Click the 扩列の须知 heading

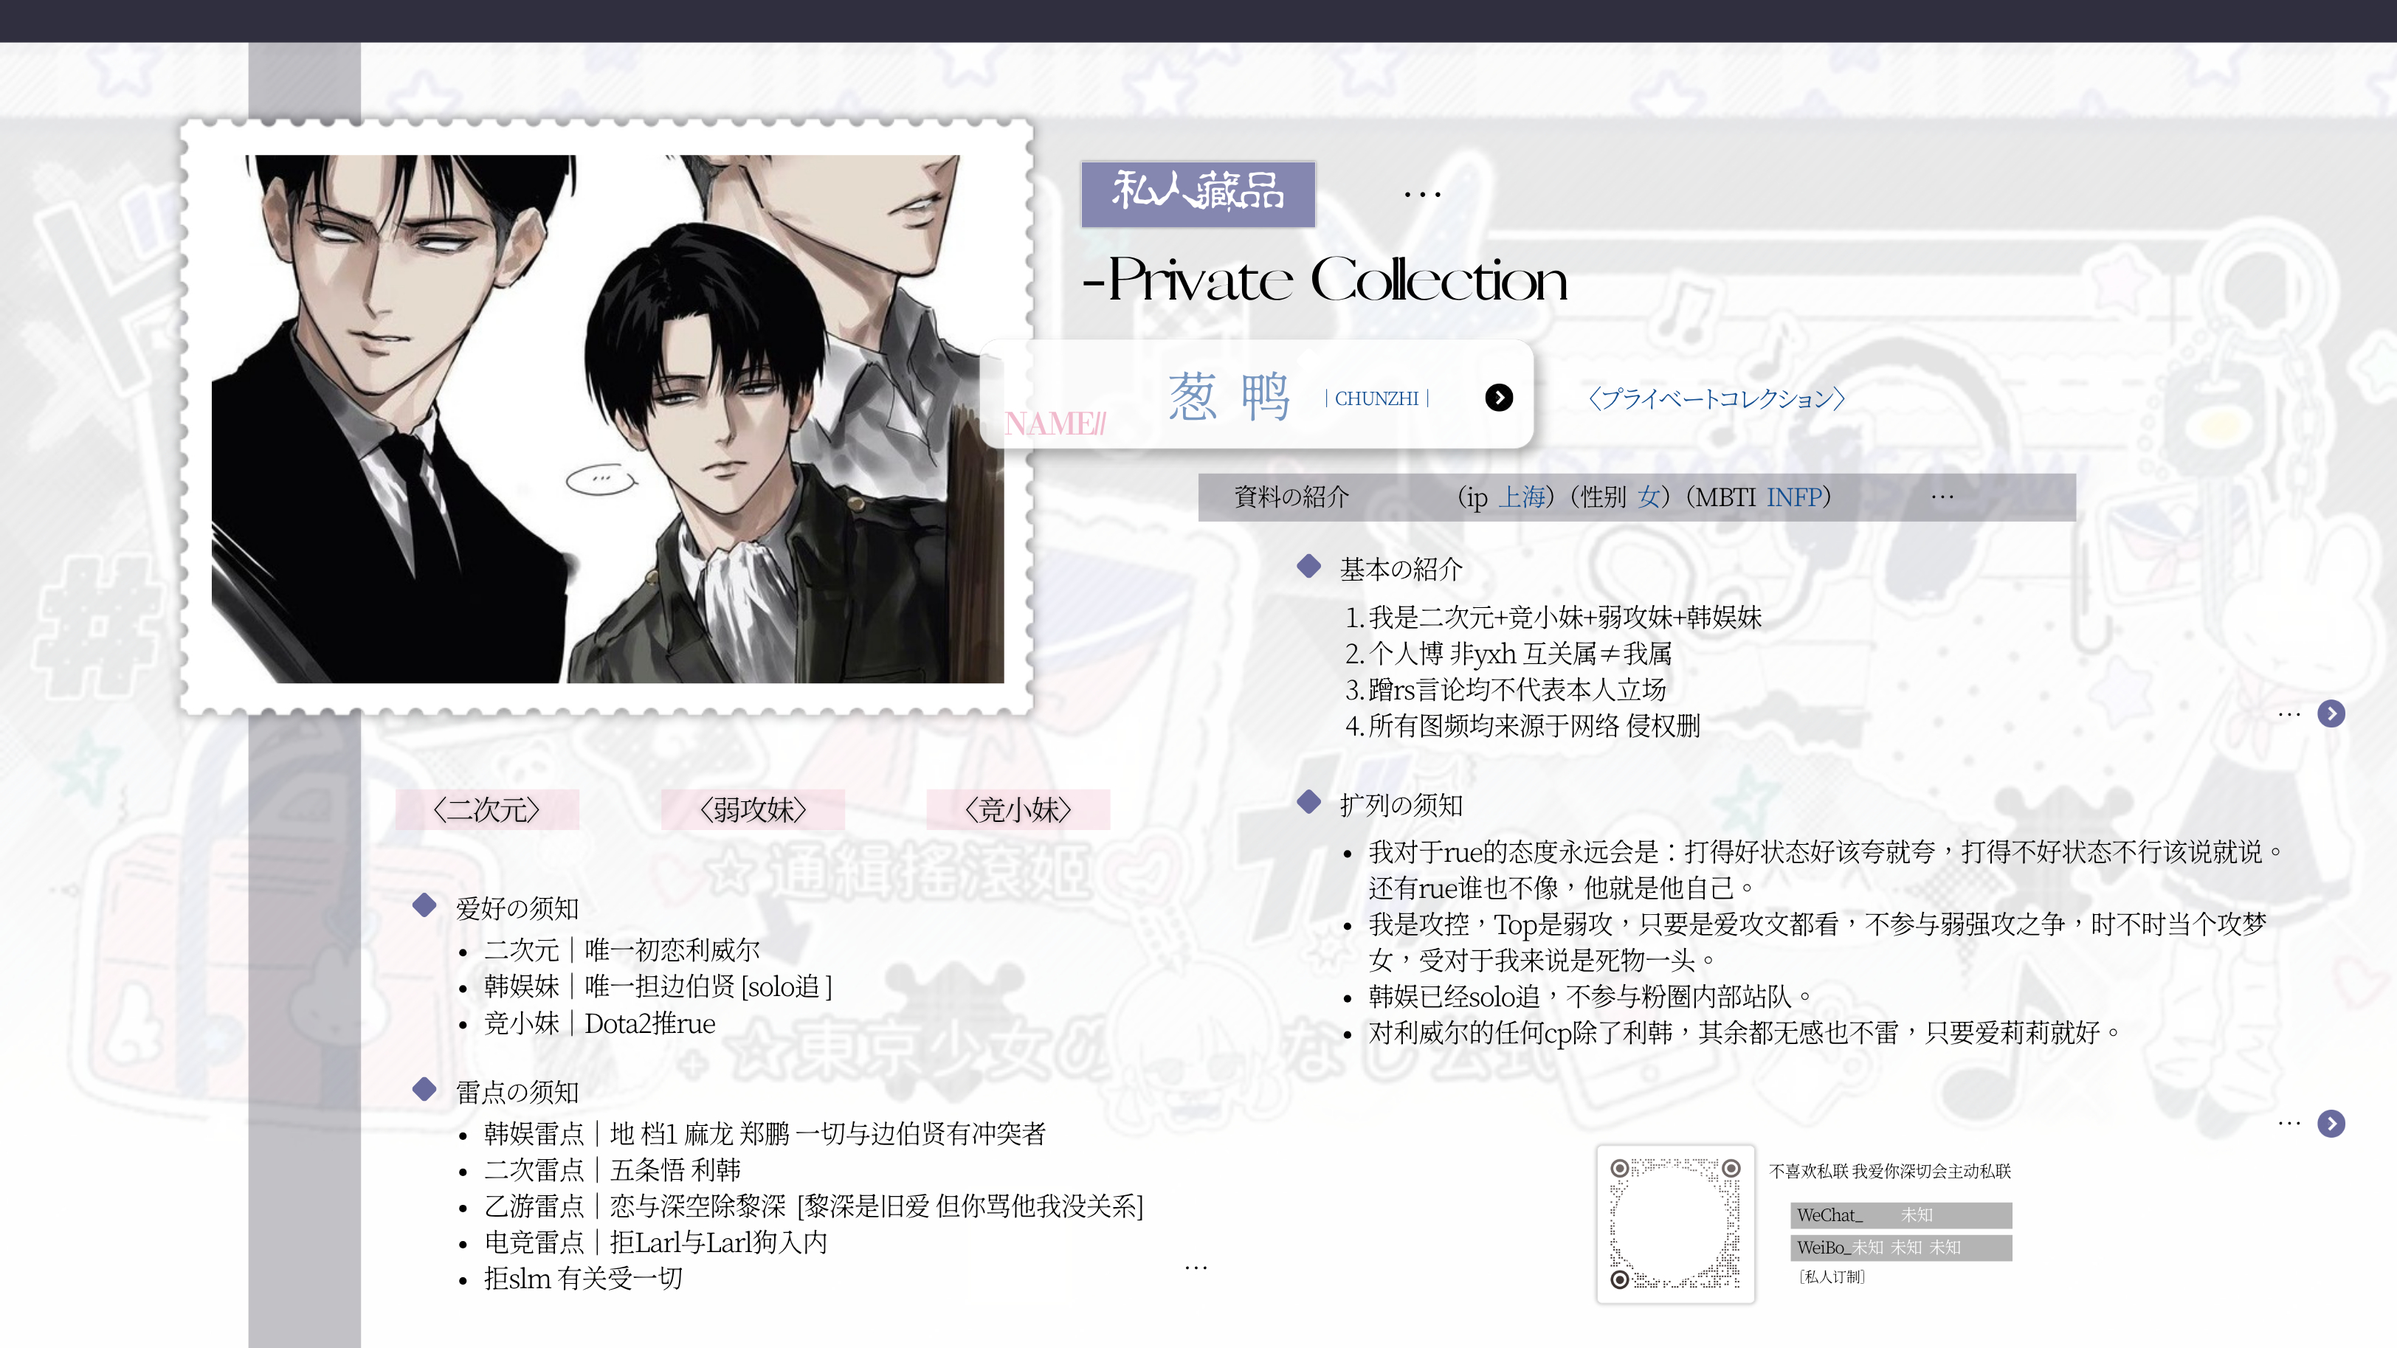[1401, 805]
